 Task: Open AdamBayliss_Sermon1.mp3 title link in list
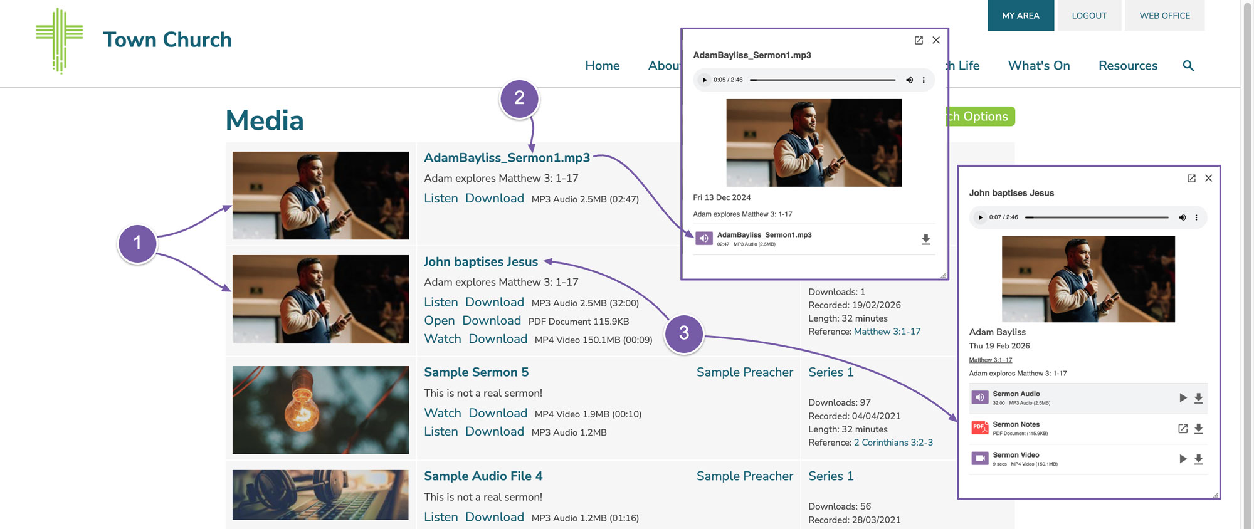coord(507,158)
